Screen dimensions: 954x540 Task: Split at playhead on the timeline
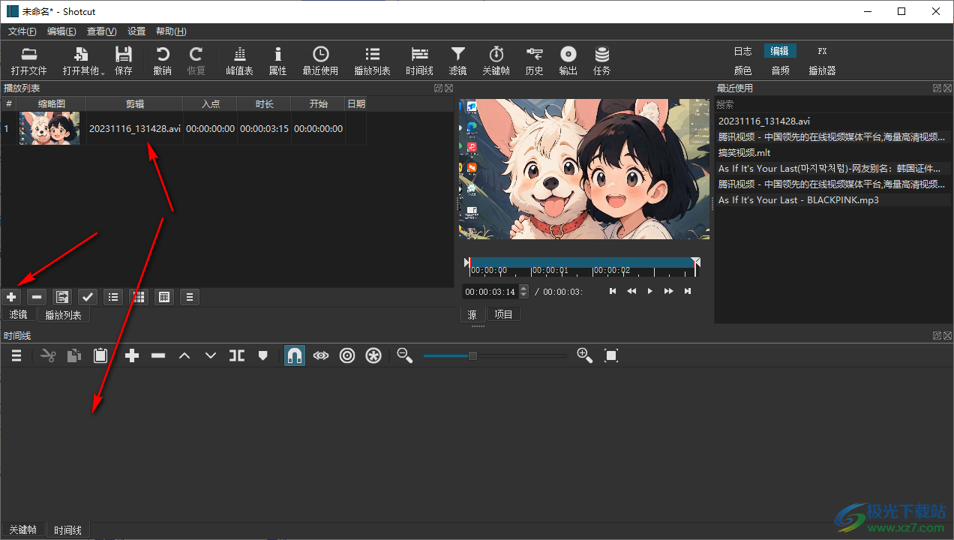coord(237,355)
